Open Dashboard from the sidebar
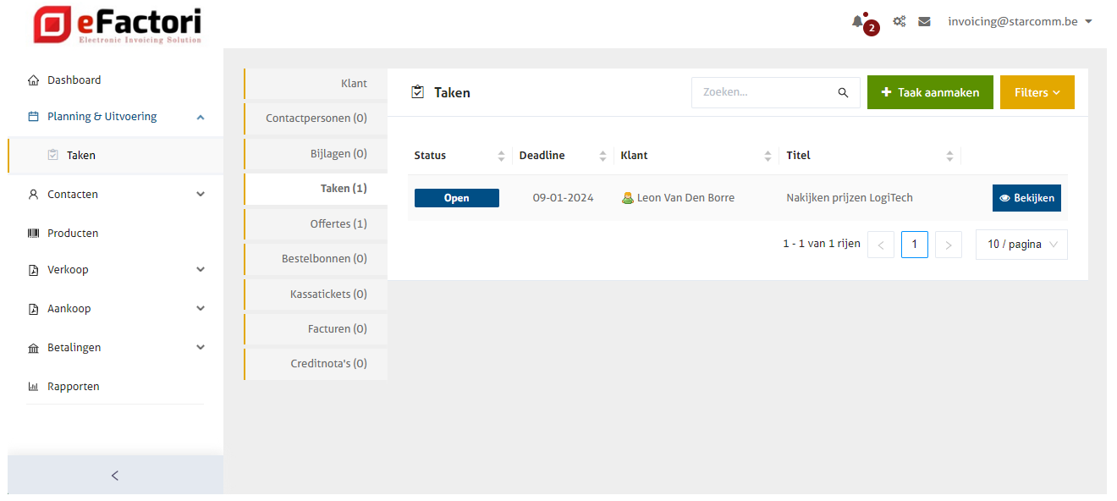Image resolution: width=1117 pixels, height=501 pixels. pyautogui.click(x=74, y=80)
